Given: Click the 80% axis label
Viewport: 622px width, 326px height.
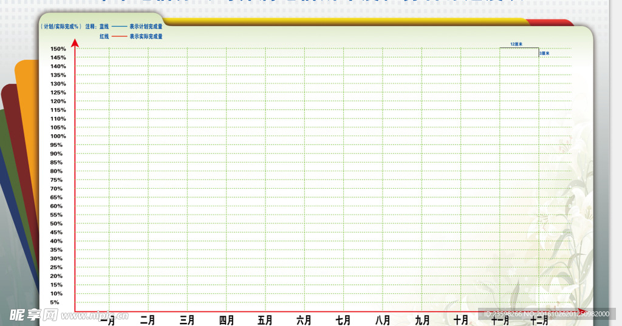Looking at the screenshot, I should (x=56, y=171).
